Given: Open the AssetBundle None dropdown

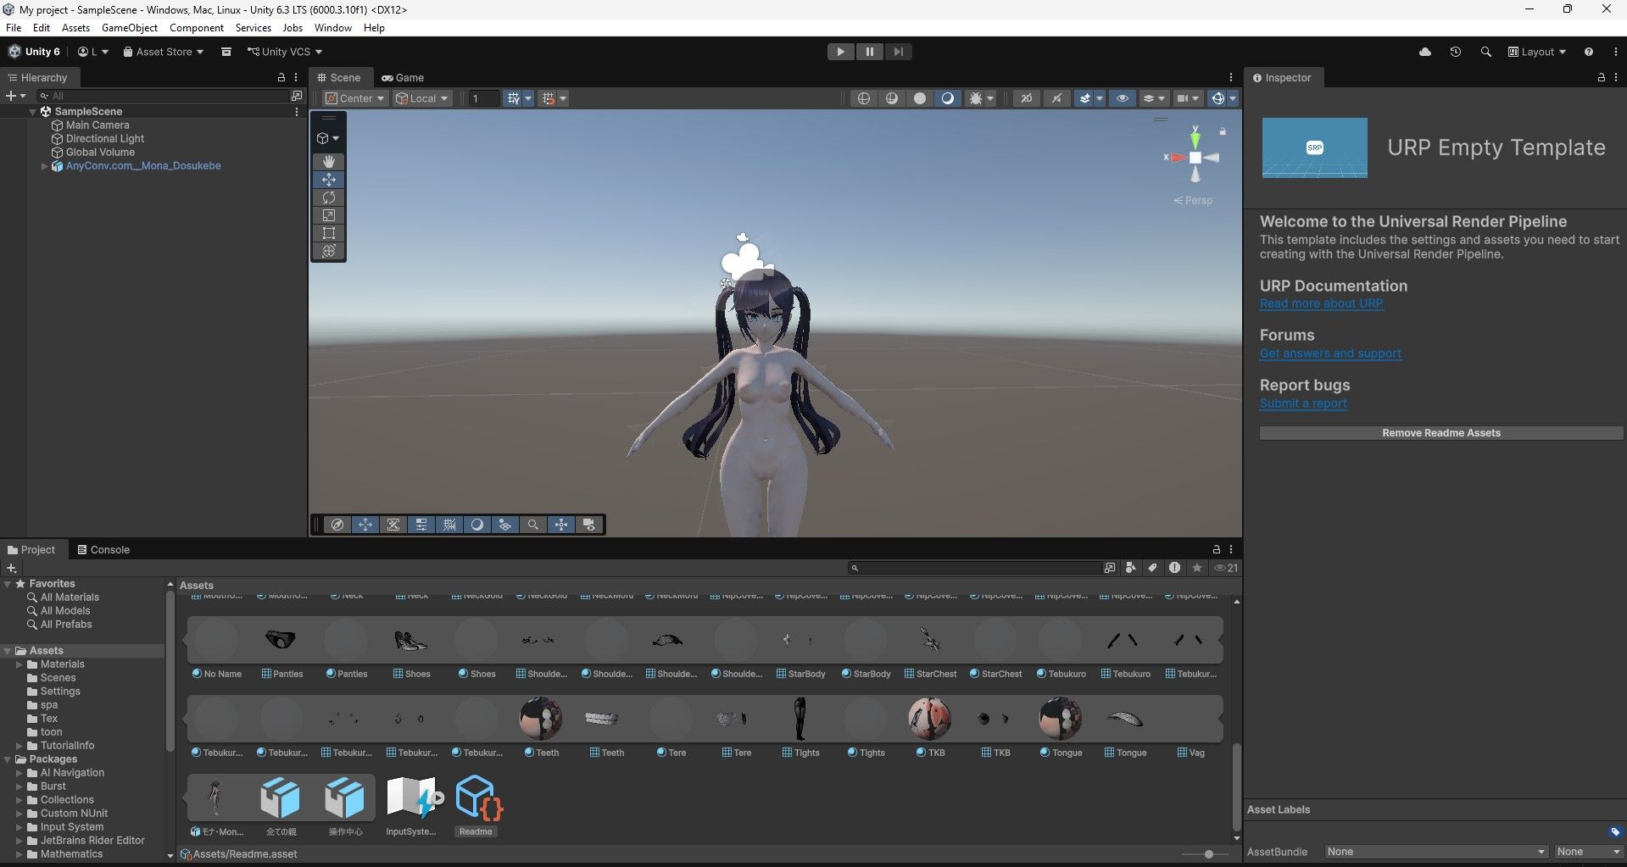Looking at the screenshot, I should point(1437,852).
